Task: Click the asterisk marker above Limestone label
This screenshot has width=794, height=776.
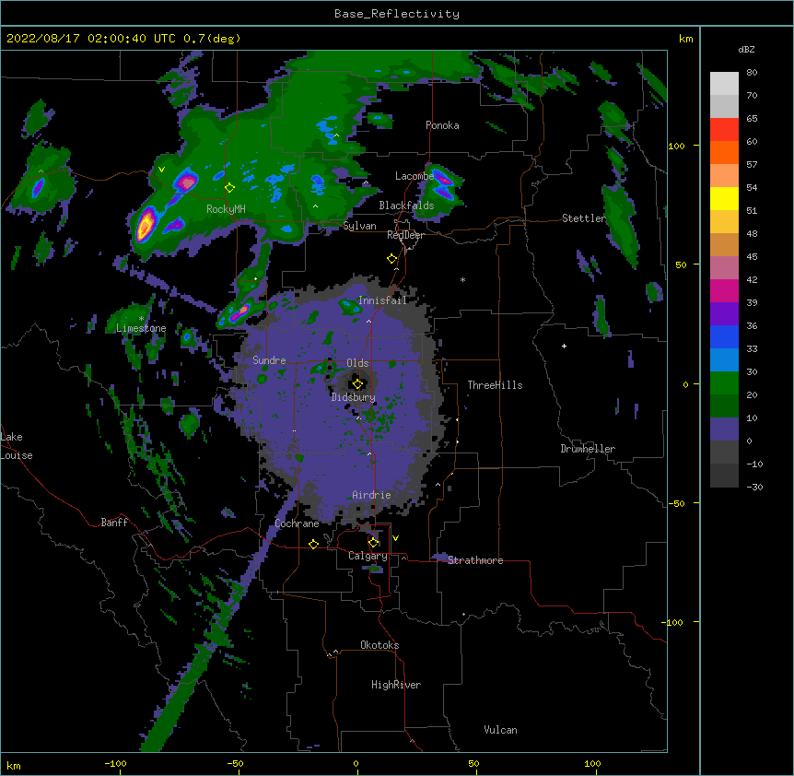Action: 141,319
